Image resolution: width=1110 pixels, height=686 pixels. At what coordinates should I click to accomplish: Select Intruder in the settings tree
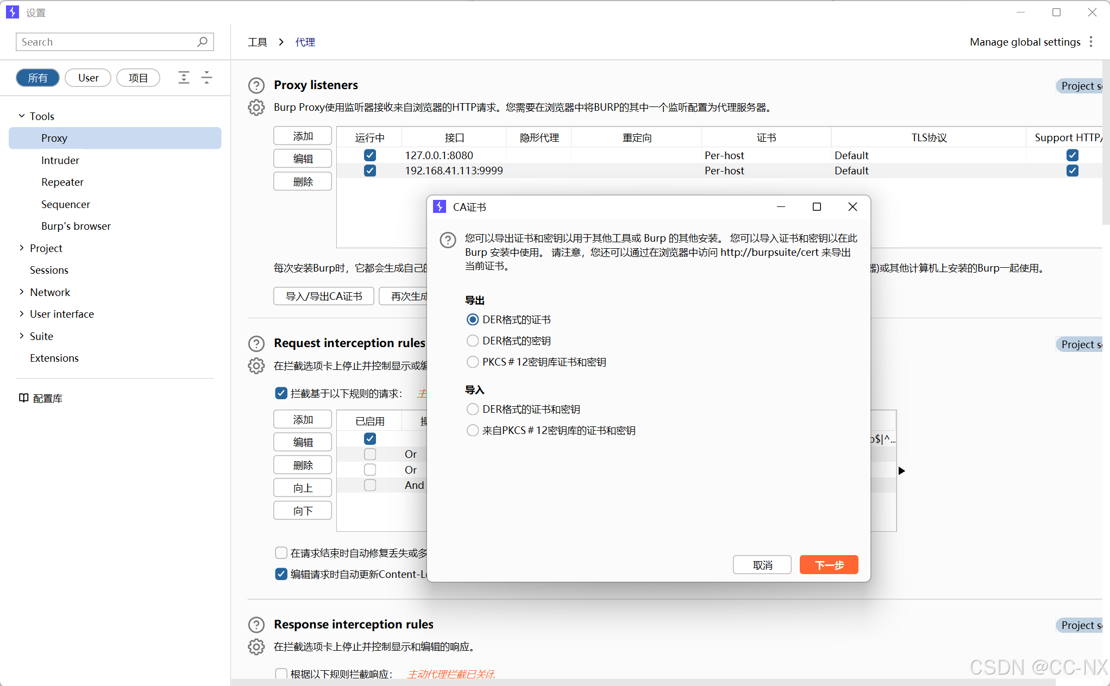[60, 160]
